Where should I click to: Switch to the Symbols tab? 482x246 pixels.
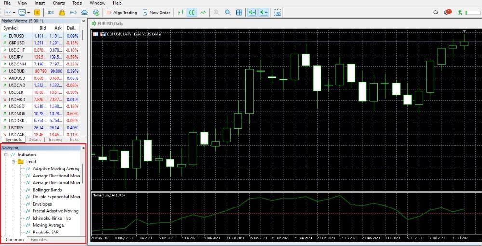[x=13, y=140]
